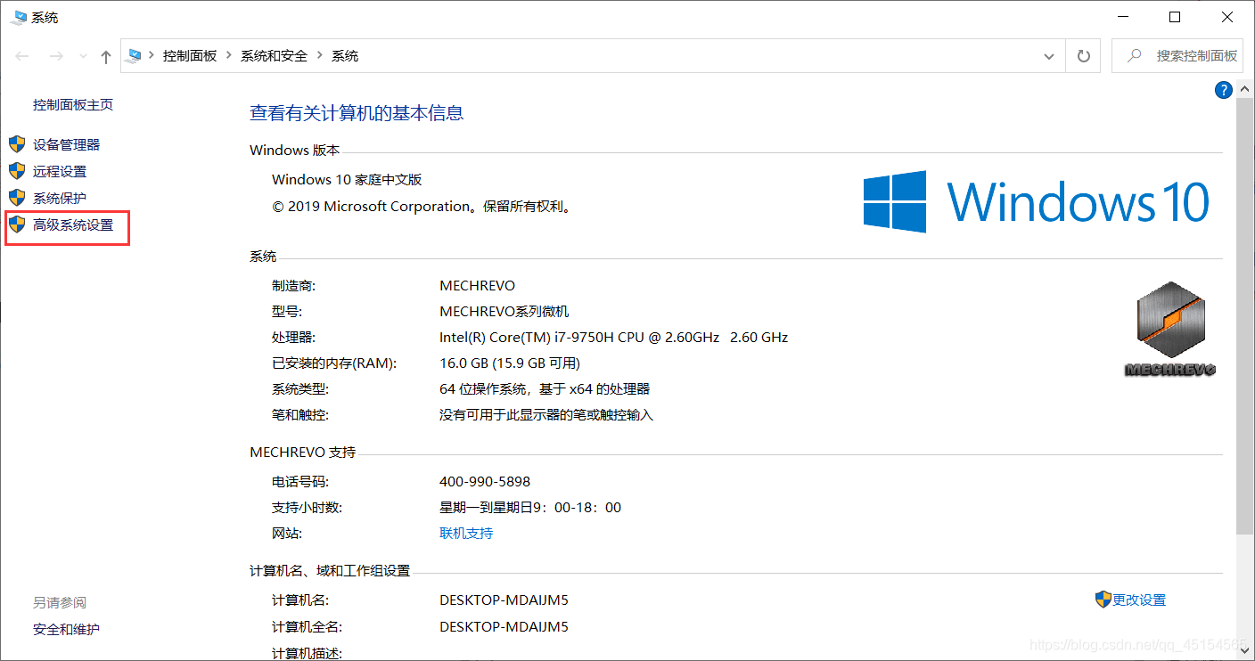Open 设备管理器 from the sidebar
Image resolution: width=1255 pixels, height=661 pixels.
pos(67,144)
